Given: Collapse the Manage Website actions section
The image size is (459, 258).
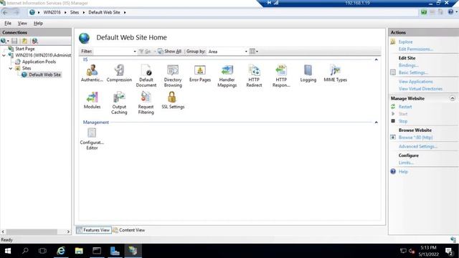Looking at the screenshot, I should (x=453, y=98).
